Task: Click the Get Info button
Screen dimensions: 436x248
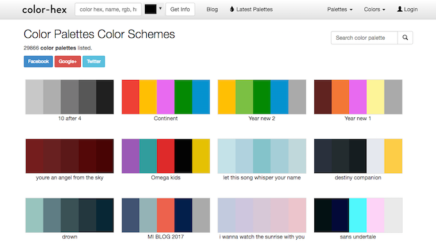Action: 180,10
